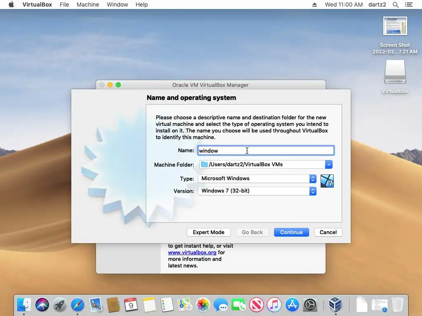Image resolution: width=422 pixels, height=316 pixels.
Task: Open the Help menu
Action: [142, 5]
